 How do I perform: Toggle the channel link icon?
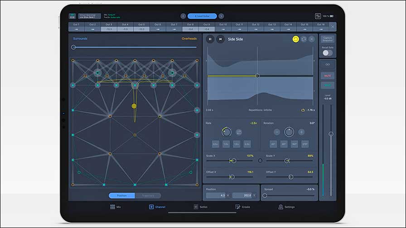point(328,64)
